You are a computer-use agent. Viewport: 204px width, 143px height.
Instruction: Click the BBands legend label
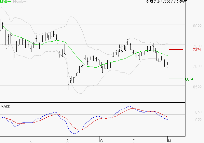[x=18, y=2]
